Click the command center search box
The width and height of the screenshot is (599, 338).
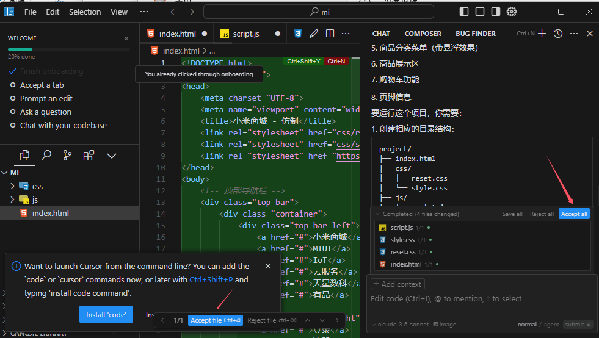pyautogui.click(x=319, y=12)
